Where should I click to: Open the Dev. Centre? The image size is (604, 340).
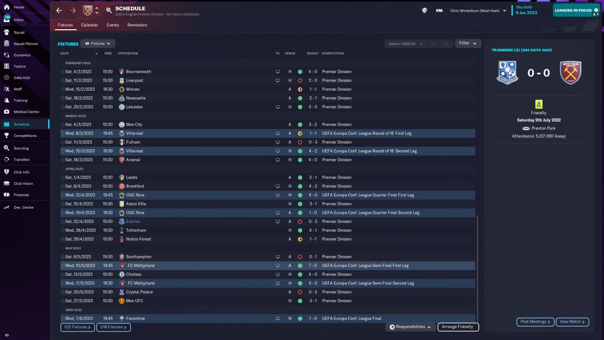[x=24, y=207]
